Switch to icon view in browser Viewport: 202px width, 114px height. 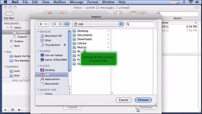55,24
